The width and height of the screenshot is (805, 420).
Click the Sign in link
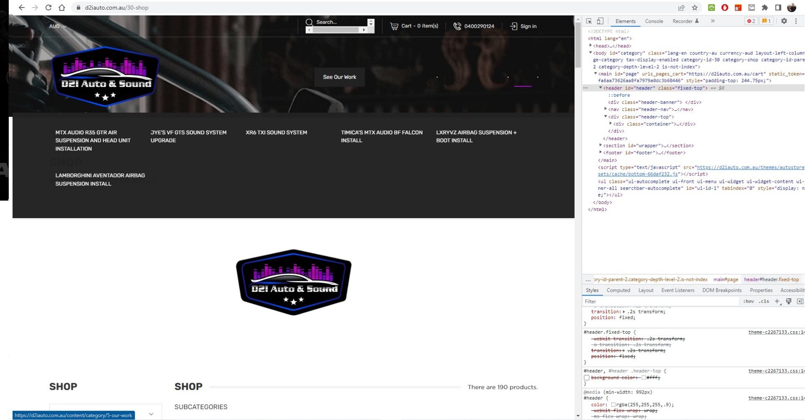[x=523, y=26]
